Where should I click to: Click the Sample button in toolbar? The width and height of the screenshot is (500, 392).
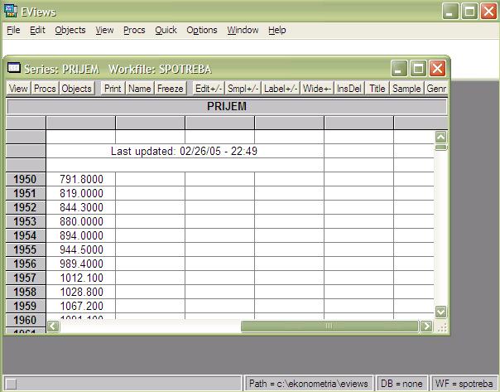[406, 89]
